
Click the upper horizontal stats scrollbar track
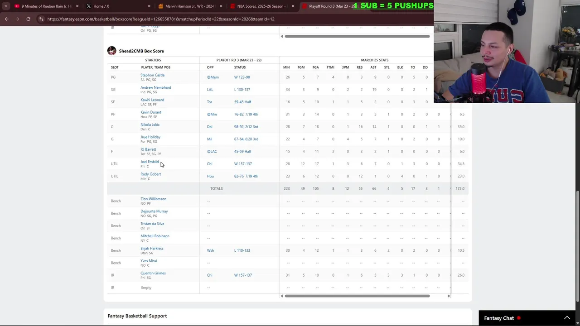357,36
